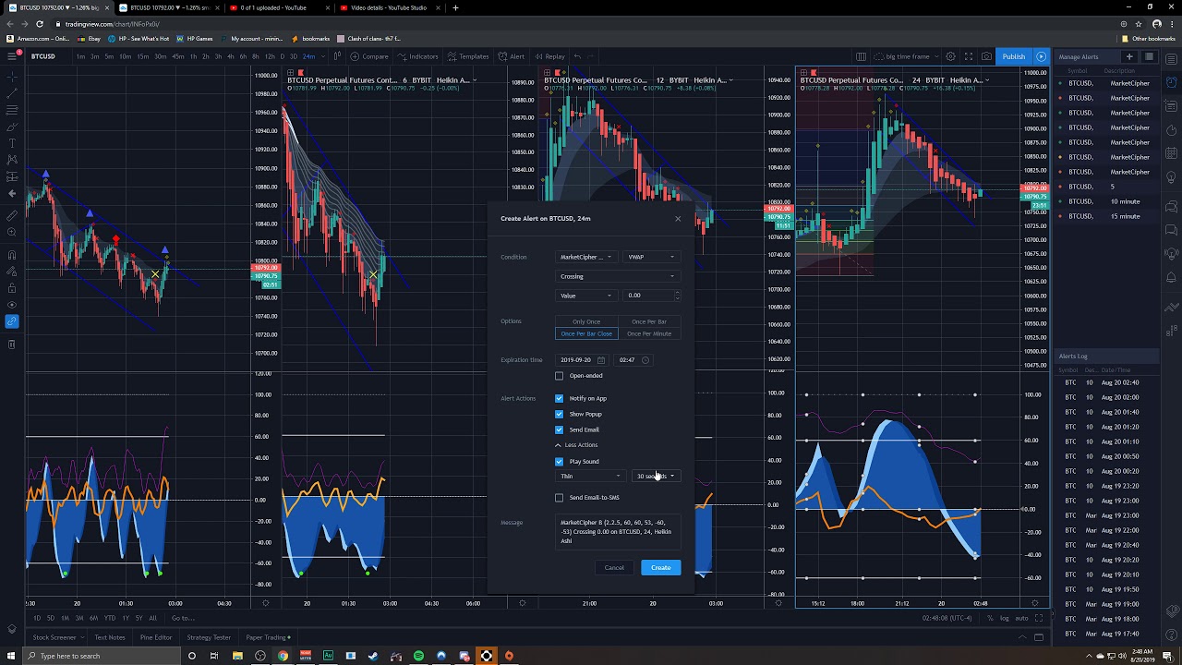
Task: Open the select layout grid icon
Action: [x=861, y=56]
